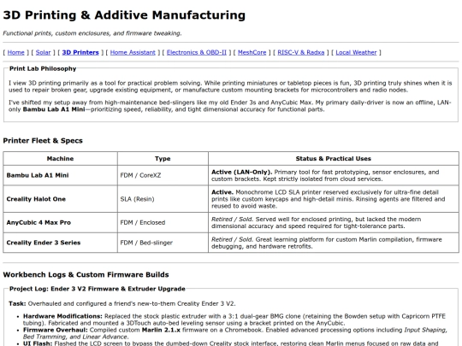Viewport: 462px width, 346px height.
Task: Click the Printer Fleet & Specs heading
Action: click(43, 141)
